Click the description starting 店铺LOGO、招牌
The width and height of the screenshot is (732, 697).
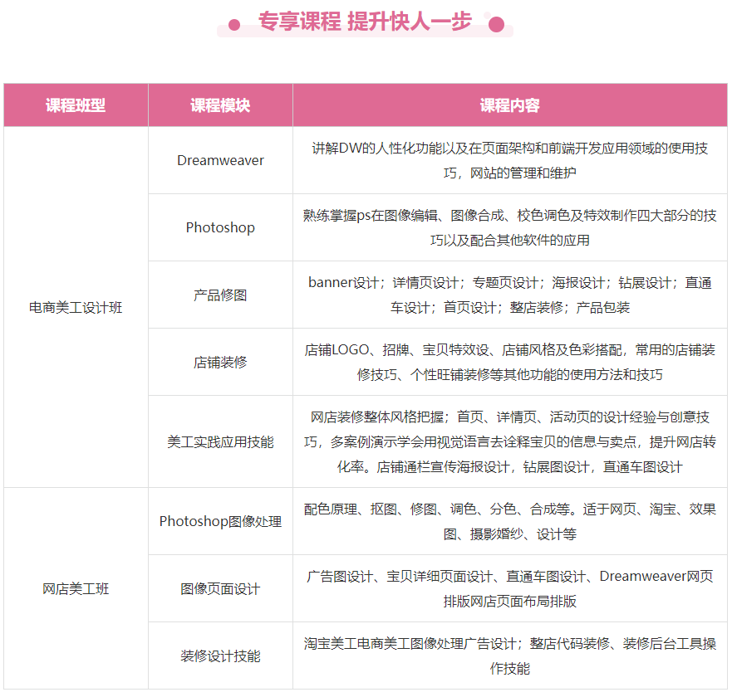tap(510, 362)
